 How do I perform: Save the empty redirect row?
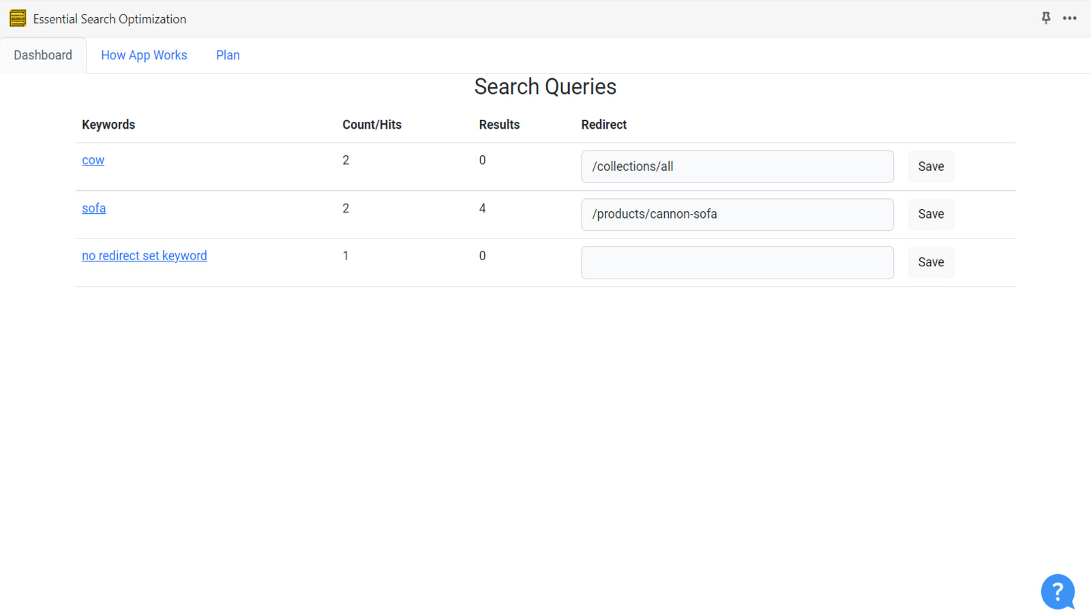point(931,262)
